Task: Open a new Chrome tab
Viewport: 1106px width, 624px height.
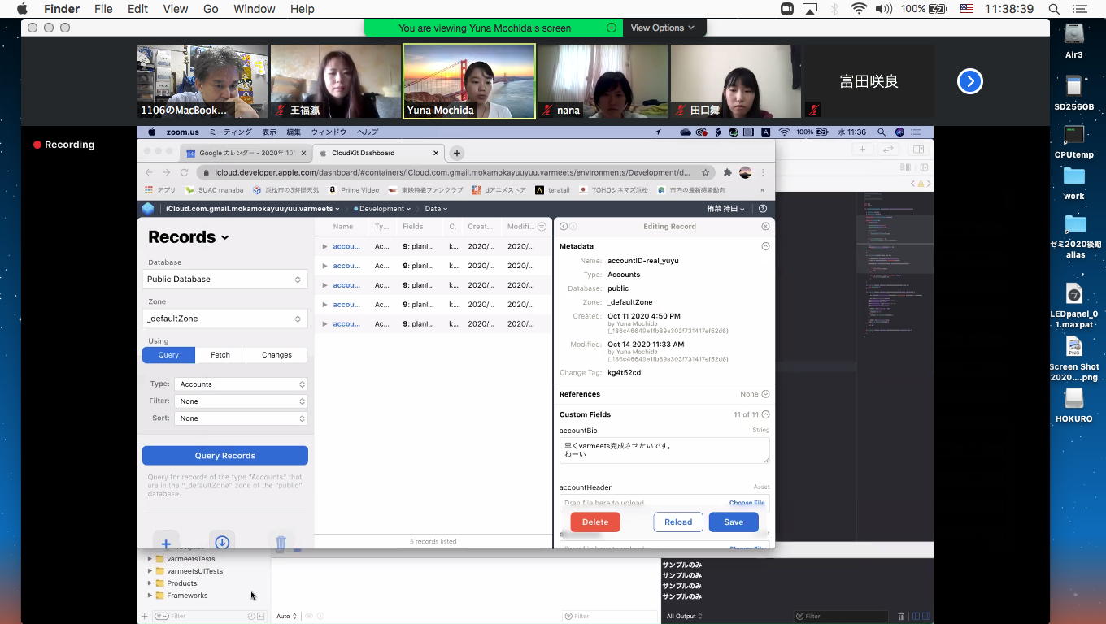Action: [457, 153]
